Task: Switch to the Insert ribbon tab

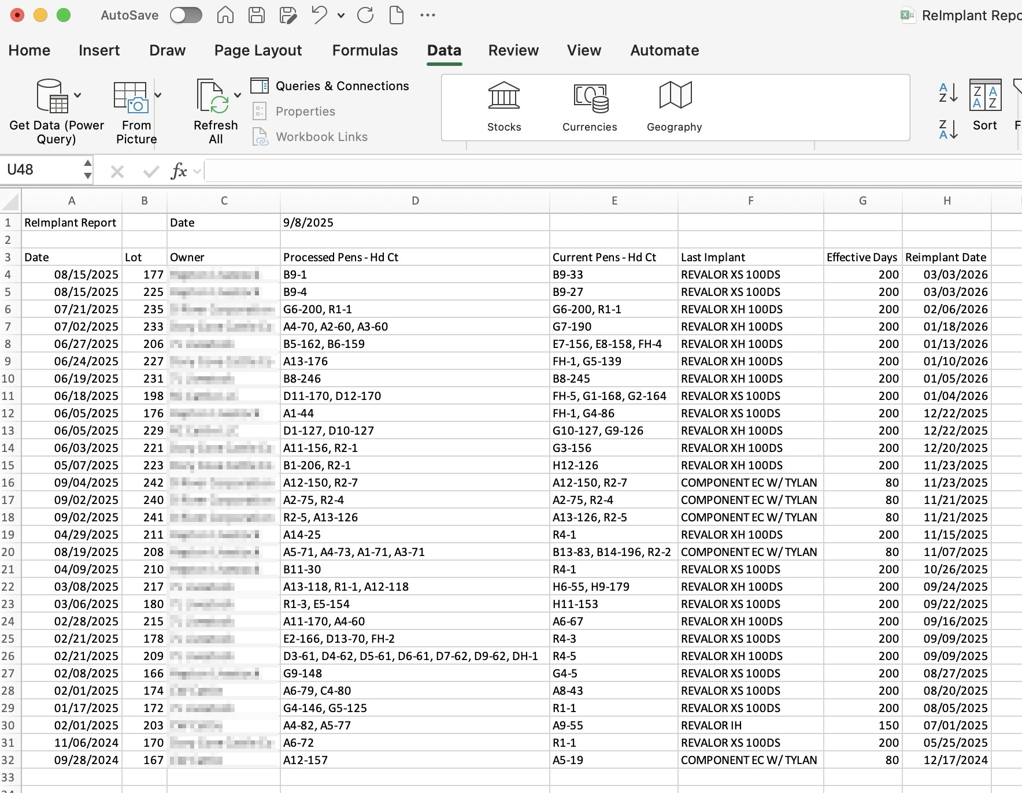Action: 99,50
